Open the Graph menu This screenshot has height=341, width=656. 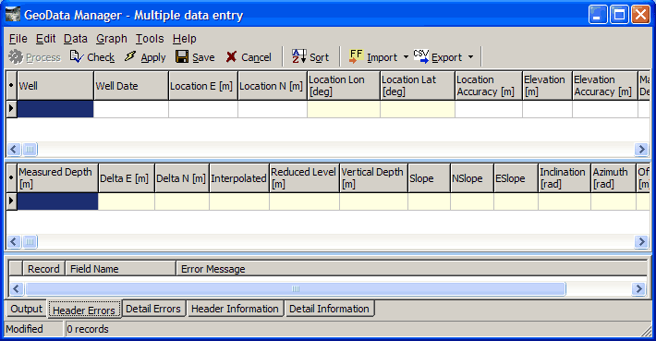click(x=112, y=39)
